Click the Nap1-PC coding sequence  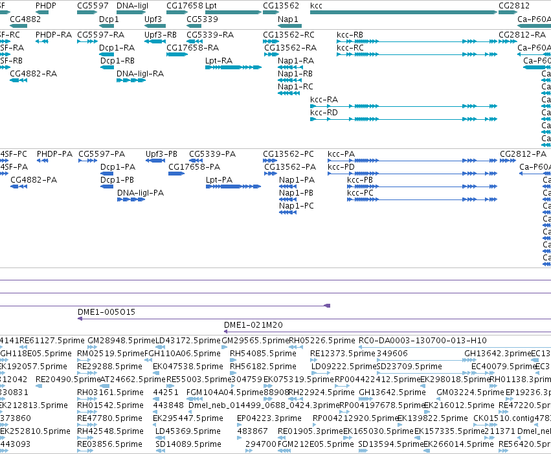coord(287,212)
